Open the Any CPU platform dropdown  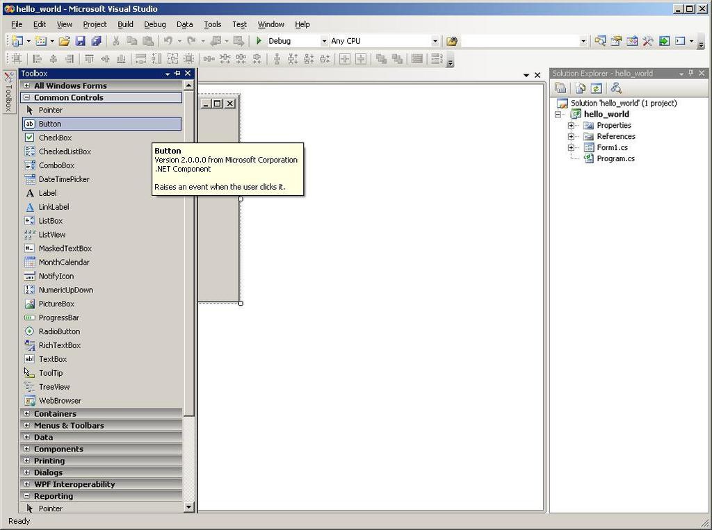(x=435, y=41)
